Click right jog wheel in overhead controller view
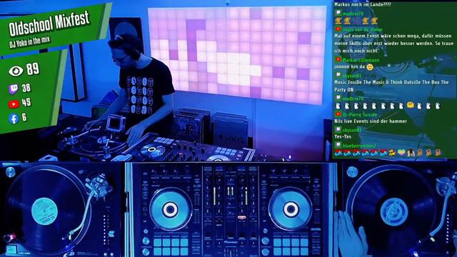Screen dimensions: 457x257 point(291,209)
